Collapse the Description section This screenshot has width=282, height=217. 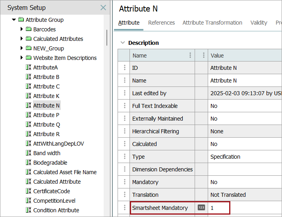click(123, 43)
